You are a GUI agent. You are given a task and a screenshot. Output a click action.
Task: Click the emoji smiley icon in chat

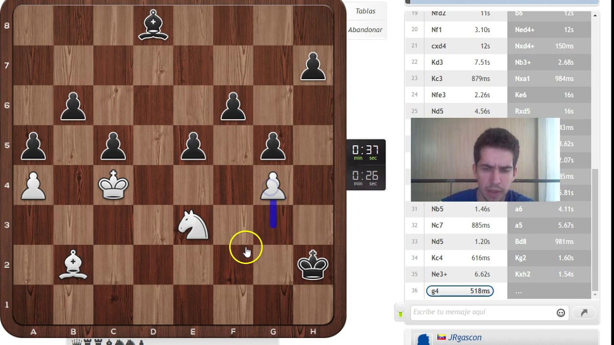click(561, 313)
